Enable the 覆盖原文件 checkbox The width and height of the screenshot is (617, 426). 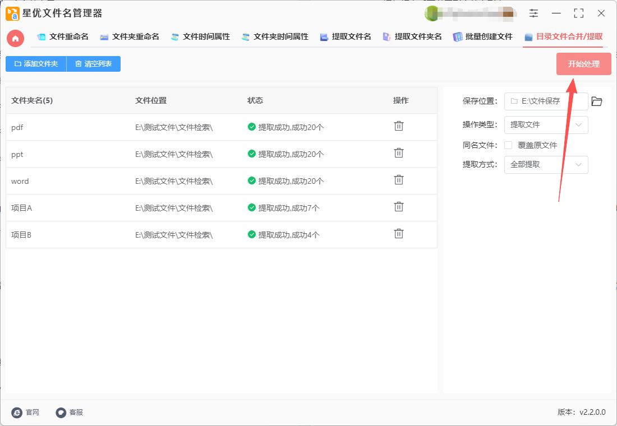(508, 145)
